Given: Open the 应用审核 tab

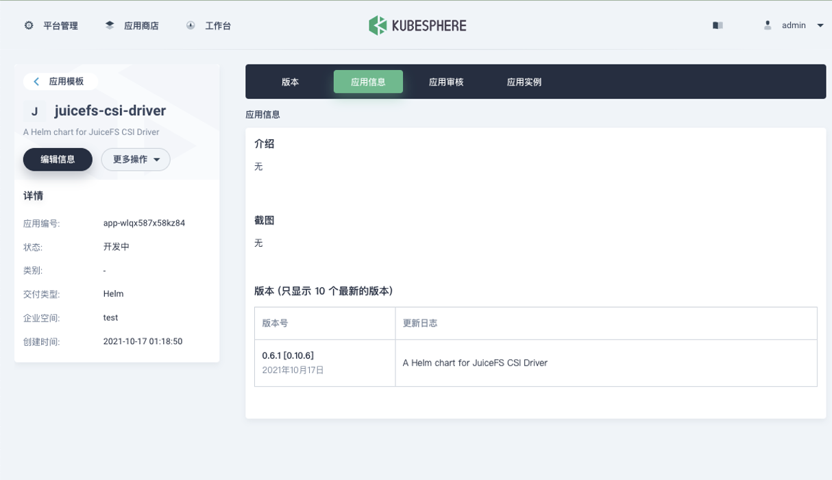Looking at the screenshot, I should pyautogui.click(x=446, y=82).
